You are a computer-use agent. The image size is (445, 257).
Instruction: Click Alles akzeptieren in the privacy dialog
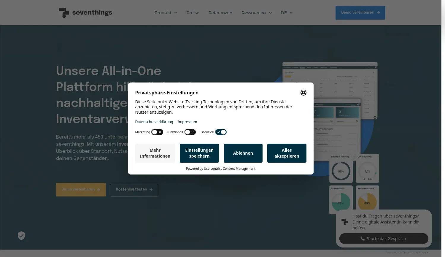point(287,153)
